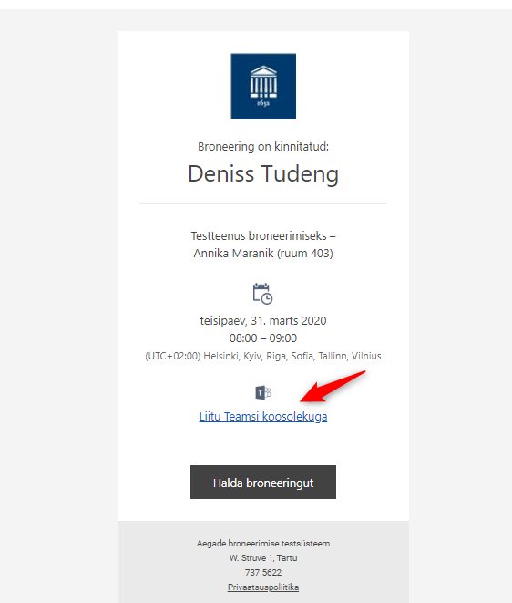The image size is (512, 603).
Task: Click the 1632 year on the logo
Action: pos(263,103)
